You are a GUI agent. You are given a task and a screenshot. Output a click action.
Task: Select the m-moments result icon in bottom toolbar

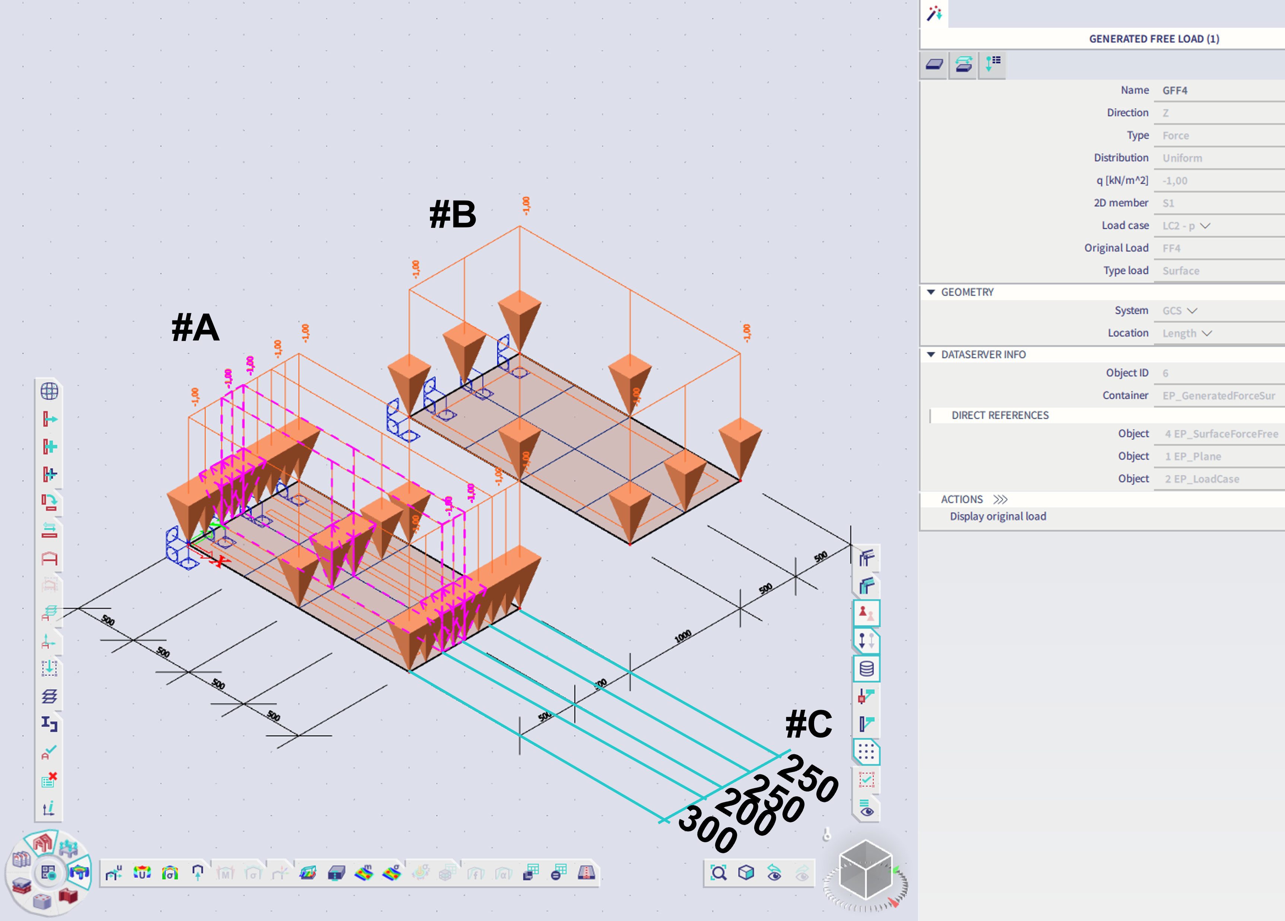click(x=364, y=873)
